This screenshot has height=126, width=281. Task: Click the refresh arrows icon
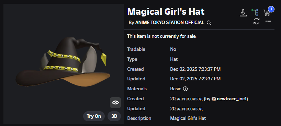click(257, 21)
